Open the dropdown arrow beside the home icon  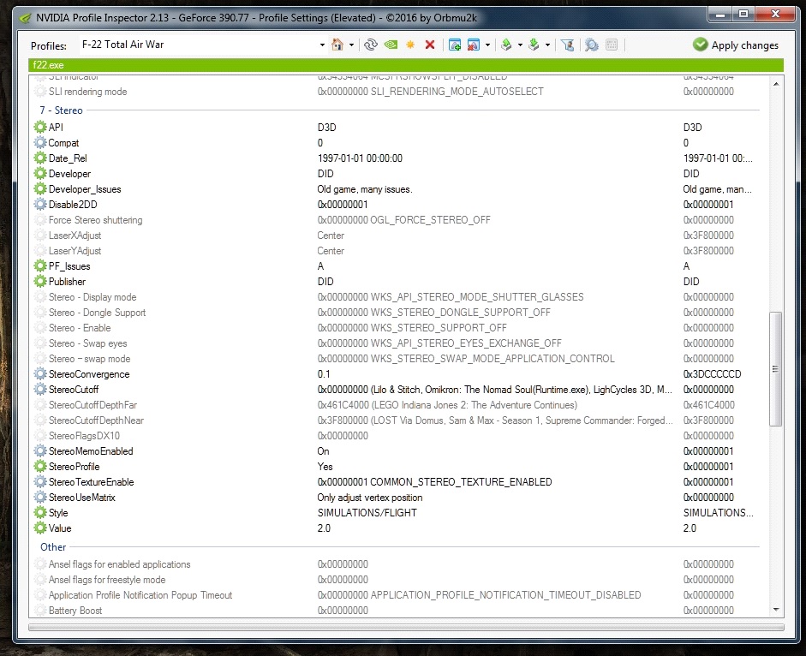[351, 45]
